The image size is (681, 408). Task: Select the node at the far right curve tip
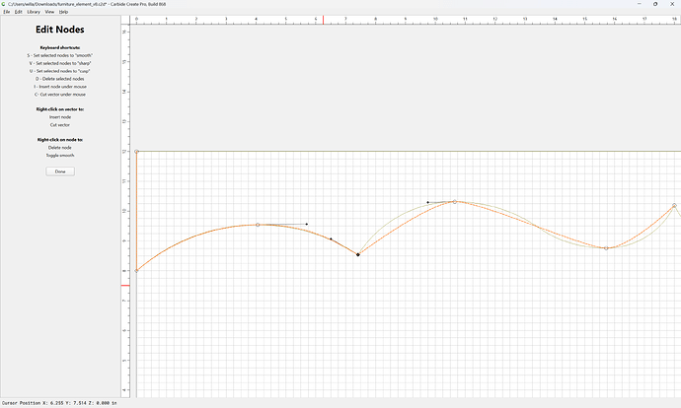[674, 205]
